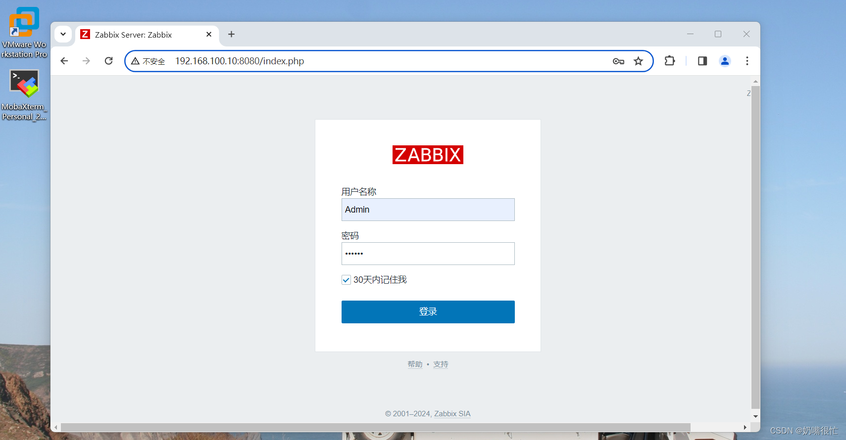Go back to previous page
Viewport: 846px width, 440px height.
point(64,61)
